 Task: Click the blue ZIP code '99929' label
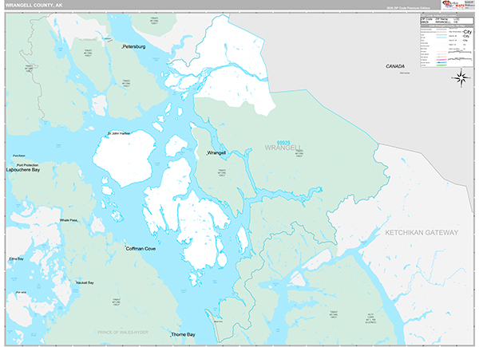[283, 143]
